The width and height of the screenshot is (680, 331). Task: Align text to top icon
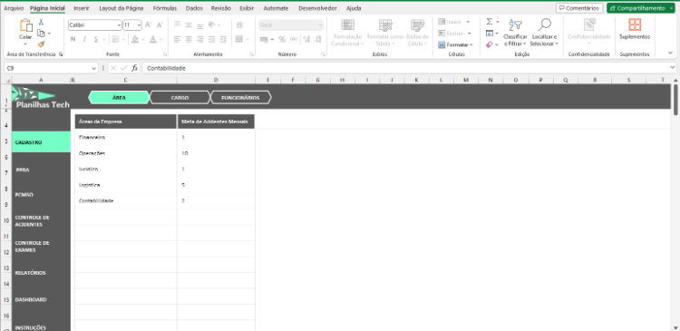pyautogui.click(x=178, y=24)
